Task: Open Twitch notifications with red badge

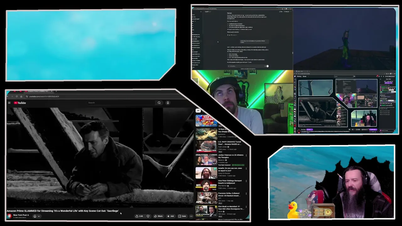Action: 377,76
